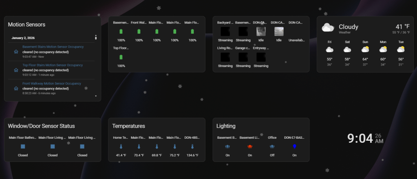Click the Main Floor Bathroom window sensor icon

click(23, 146)
